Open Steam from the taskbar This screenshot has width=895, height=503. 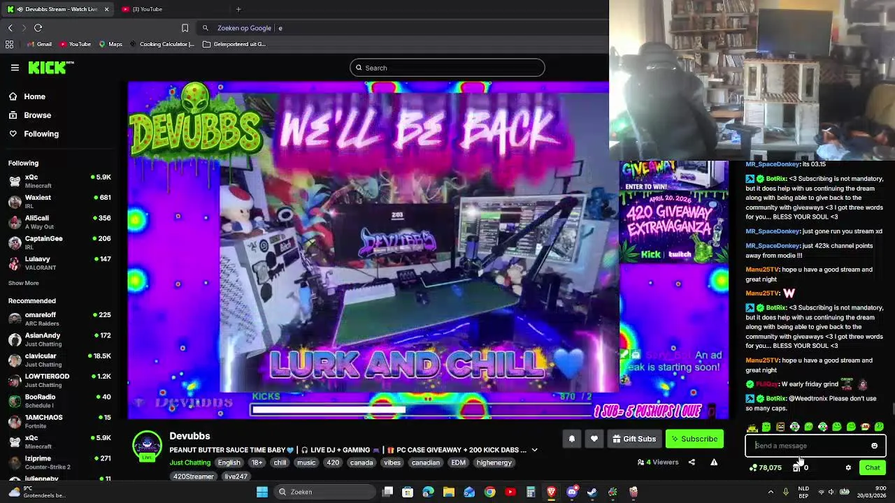(x=592, y=492)
